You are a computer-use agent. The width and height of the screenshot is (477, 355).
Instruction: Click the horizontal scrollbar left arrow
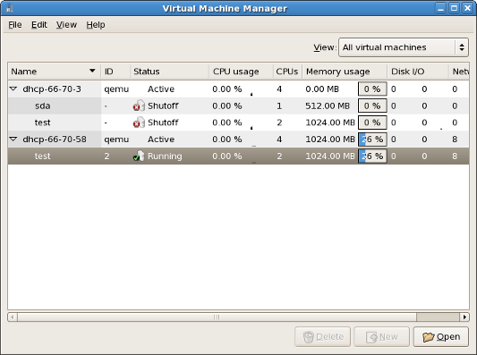[13, 317]
